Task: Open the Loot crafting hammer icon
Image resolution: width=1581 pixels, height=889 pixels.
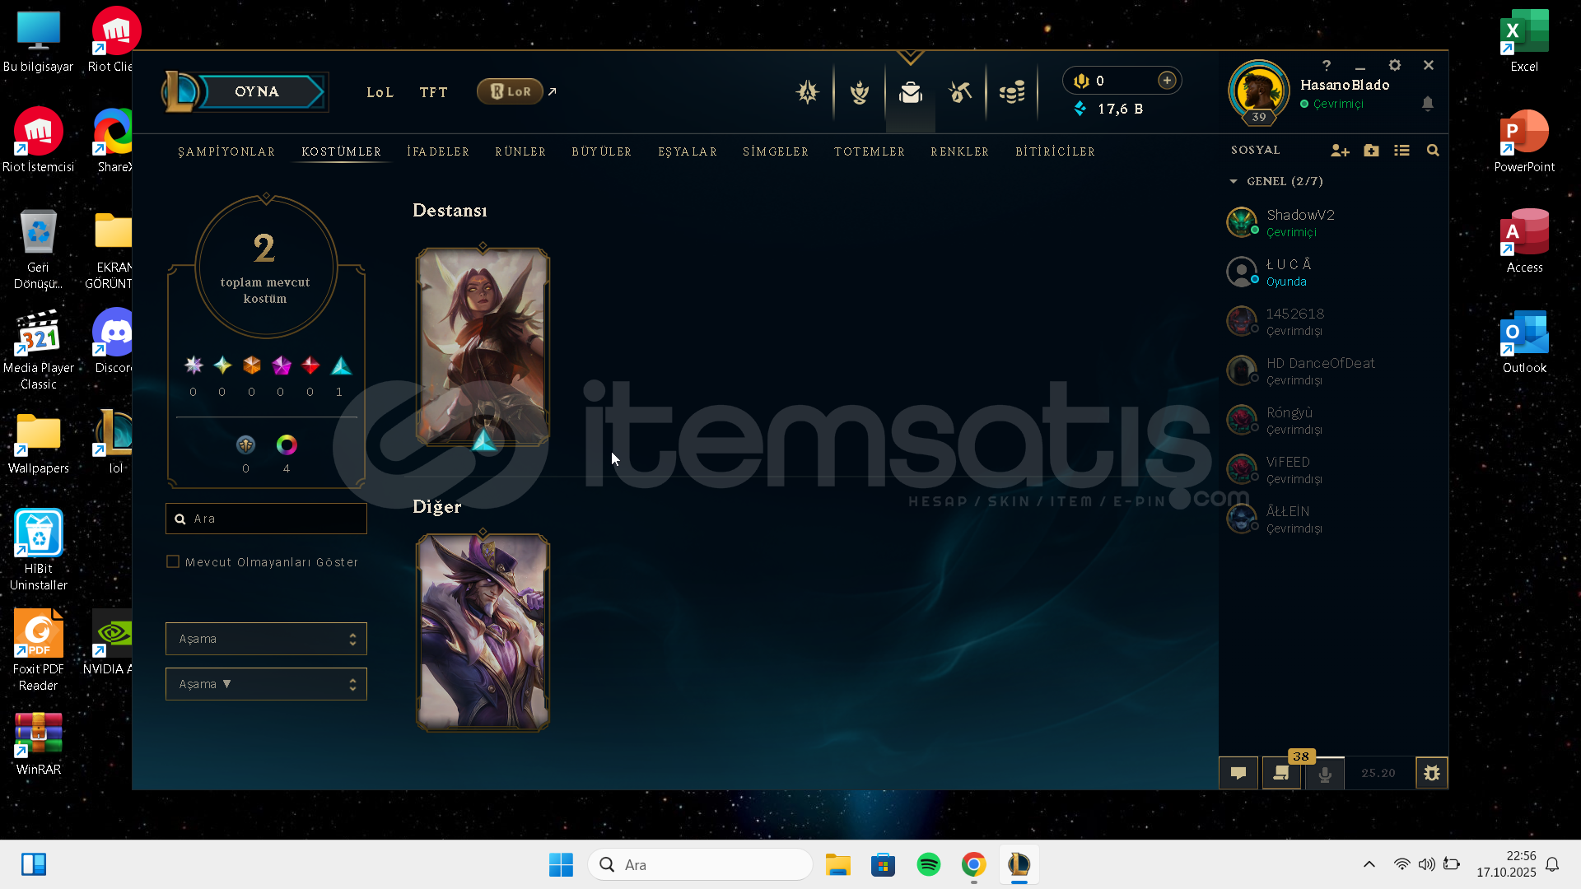Action: coord(960,92)
